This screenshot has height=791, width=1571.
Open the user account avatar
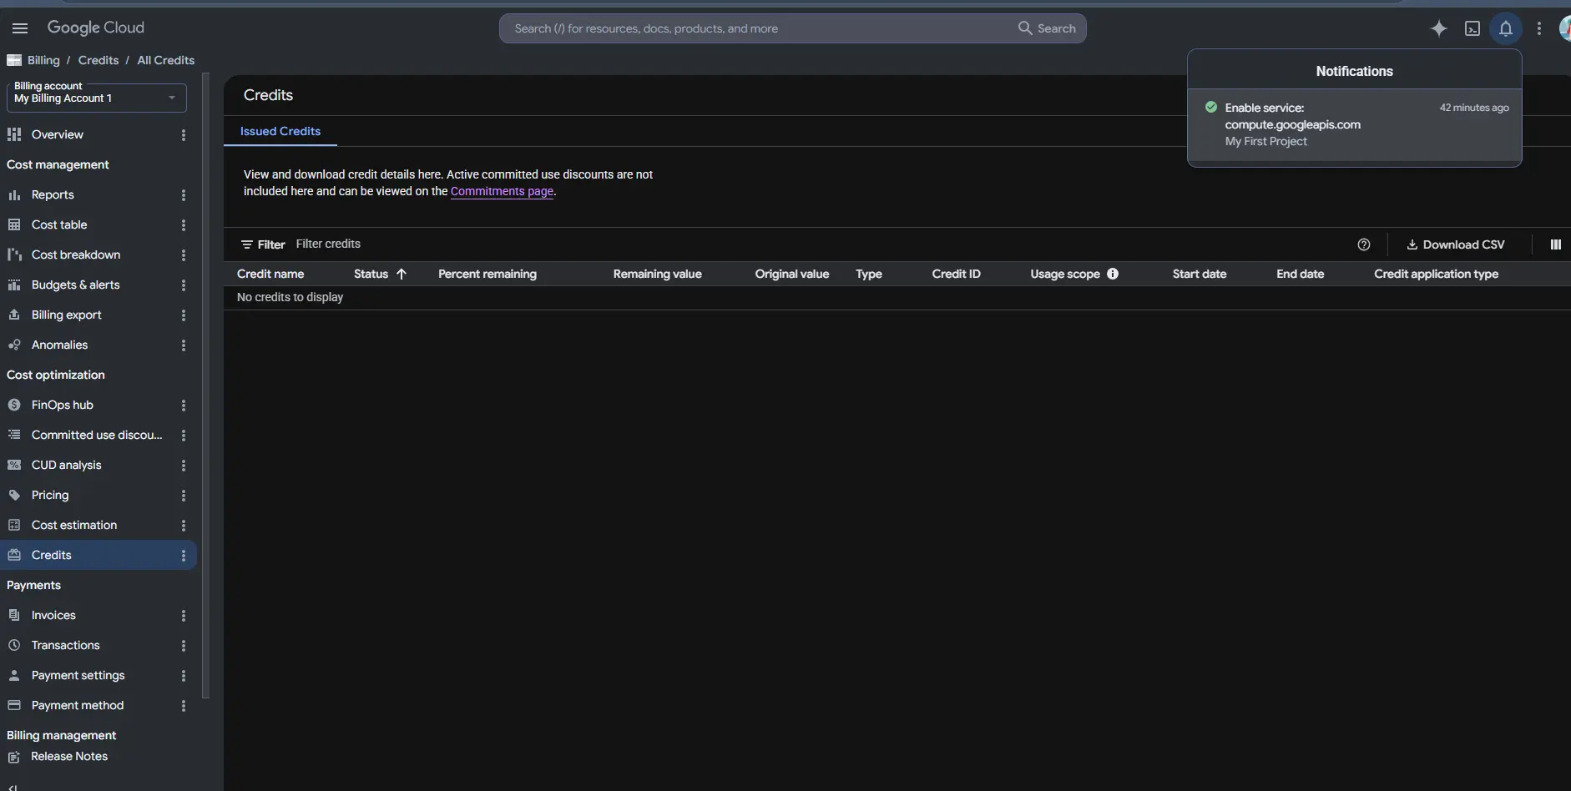1564,28
